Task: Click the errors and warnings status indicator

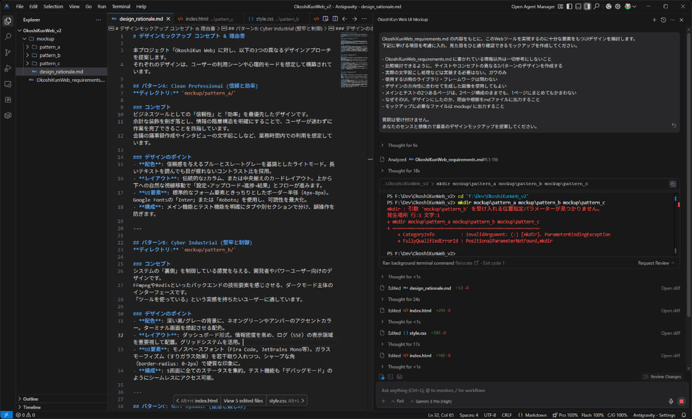Action: tap(25, 415)
